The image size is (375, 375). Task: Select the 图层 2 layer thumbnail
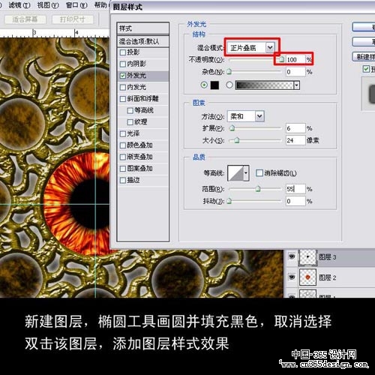tap(307, 277)
